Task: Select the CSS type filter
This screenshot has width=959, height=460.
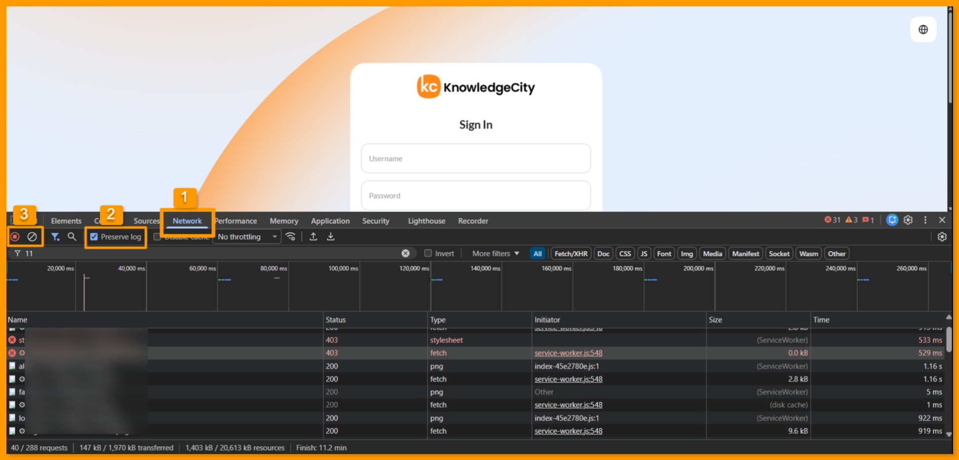Action: pyautogui.click(x=625, y=254)
